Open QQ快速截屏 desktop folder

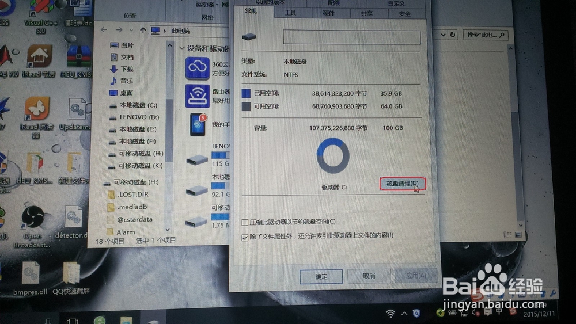click(x=71, y=279)
